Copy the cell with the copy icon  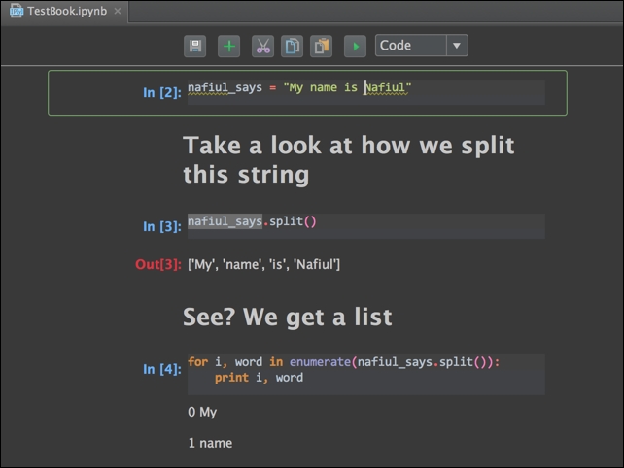pyautogui.click(x=292, y=47)
